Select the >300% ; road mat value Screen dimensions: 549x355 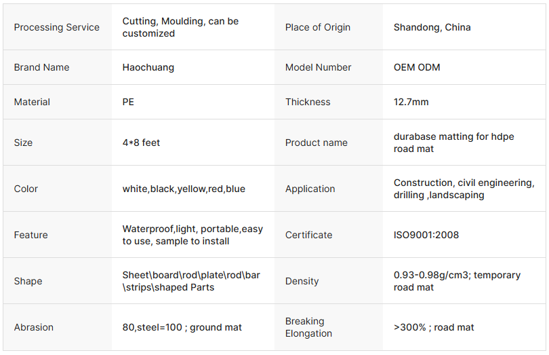(x=434, y=327)
